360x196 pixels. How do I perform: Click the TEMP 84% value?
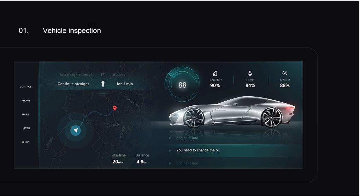(250, 85)
